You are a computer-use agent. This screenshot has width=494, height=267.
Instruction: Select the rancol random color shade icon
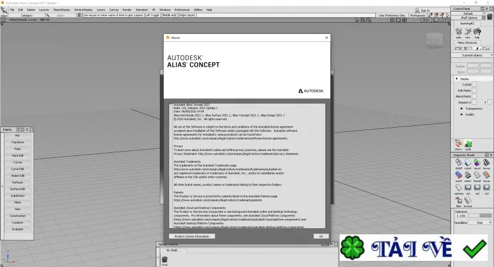(x=477, y=163)
